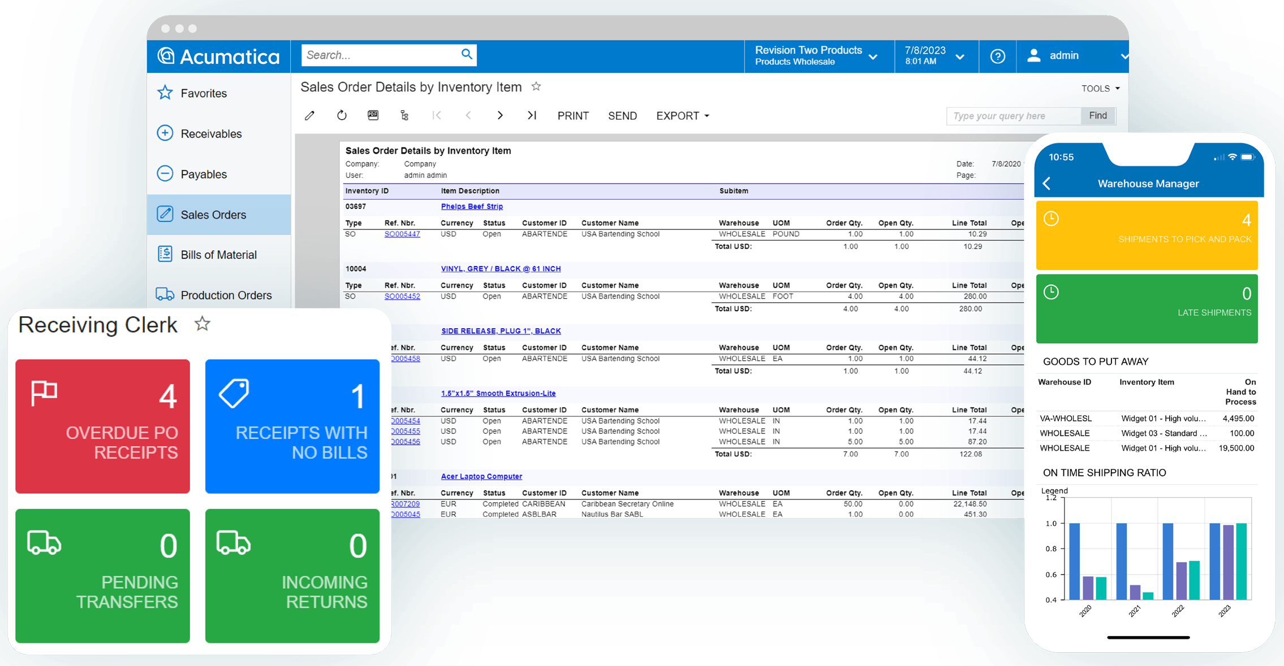Click the truck icon on Incoming Returns tile
The width and height of the screenshot is (1284, 666).
tap(234, 543)
